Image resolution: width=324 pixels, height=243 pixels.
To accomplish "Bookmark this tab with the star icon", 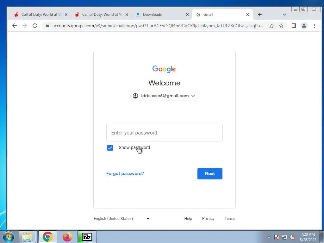I will (281, 26).
